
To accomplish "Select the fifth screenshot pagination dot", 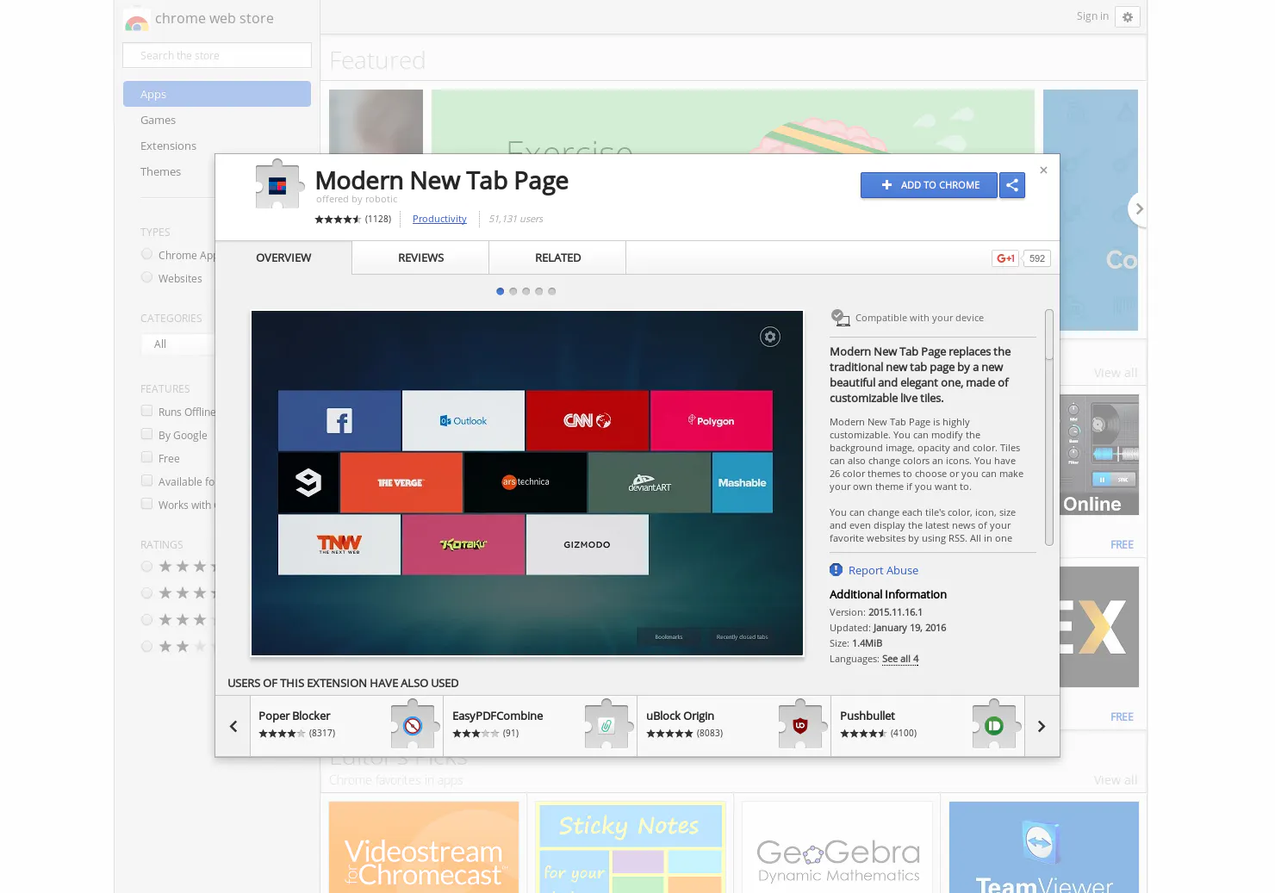I will 552,291.
